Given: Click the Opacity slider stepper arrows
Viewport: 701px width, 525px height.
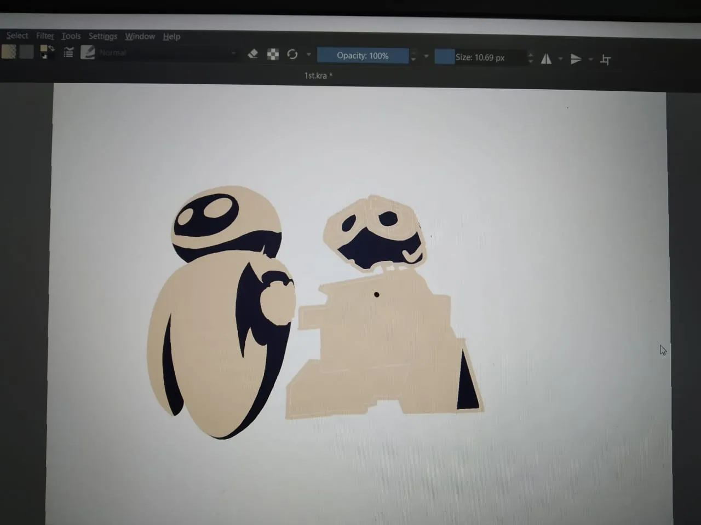Looking at the screenshot, I should click(x=413, y=56).
